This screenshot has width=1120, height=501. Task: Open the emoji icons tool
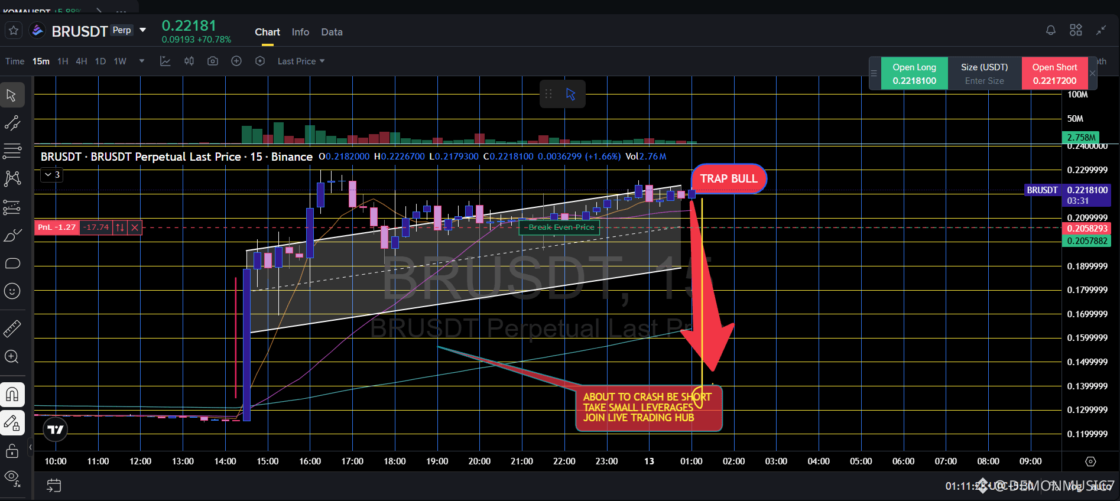12,291
